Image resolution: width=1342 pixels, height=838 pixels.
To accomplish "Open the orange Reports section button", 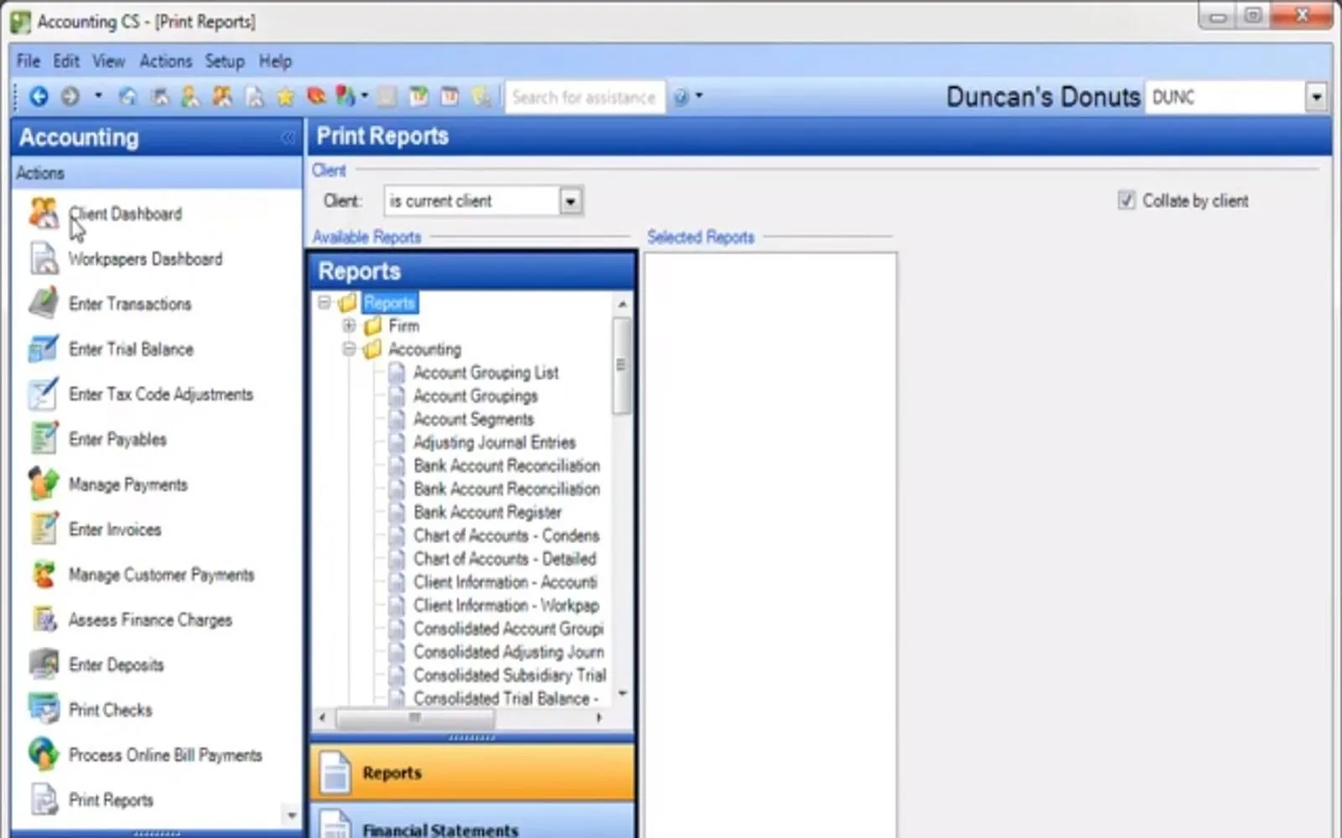I will [x=472, y=773].
